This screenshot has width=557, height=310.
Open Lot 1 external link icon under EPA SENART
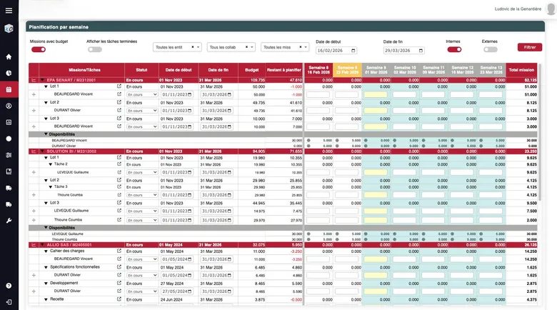coord(119,86)
